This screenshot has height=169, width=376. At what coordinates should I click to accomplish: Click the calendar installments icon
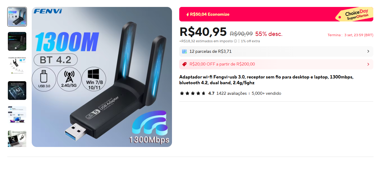pos(184,51)
